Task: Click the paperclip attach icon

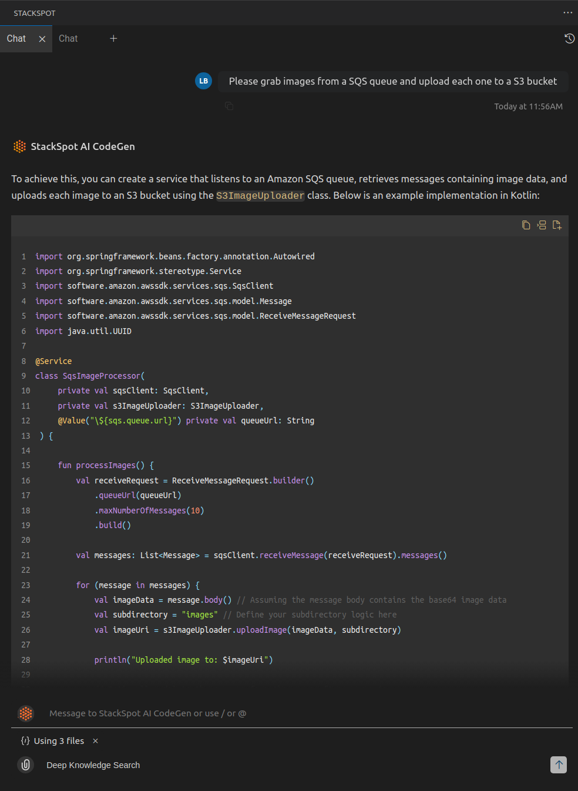Action: pyautogui.click(x=26, y=765)
